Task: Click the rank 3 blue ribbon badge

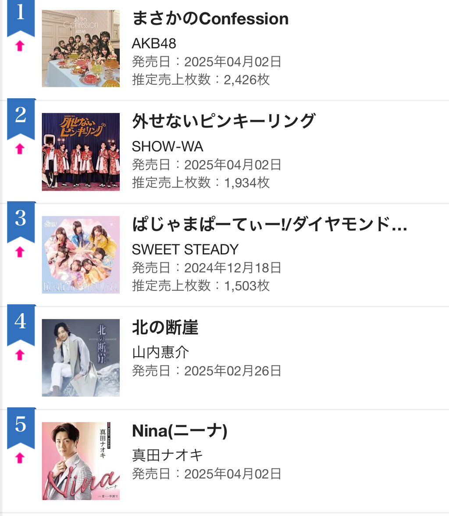Action: click(x=21, y=222)
